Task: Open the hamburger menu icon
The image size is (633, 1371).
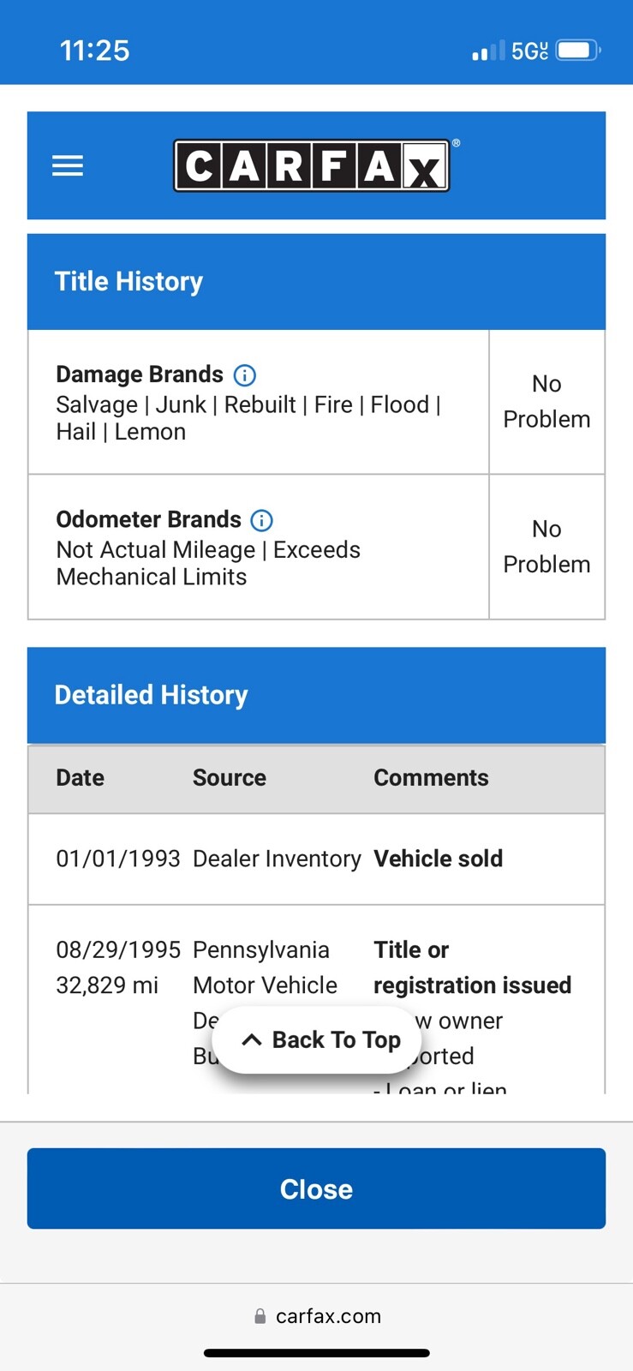Action: 68,165
